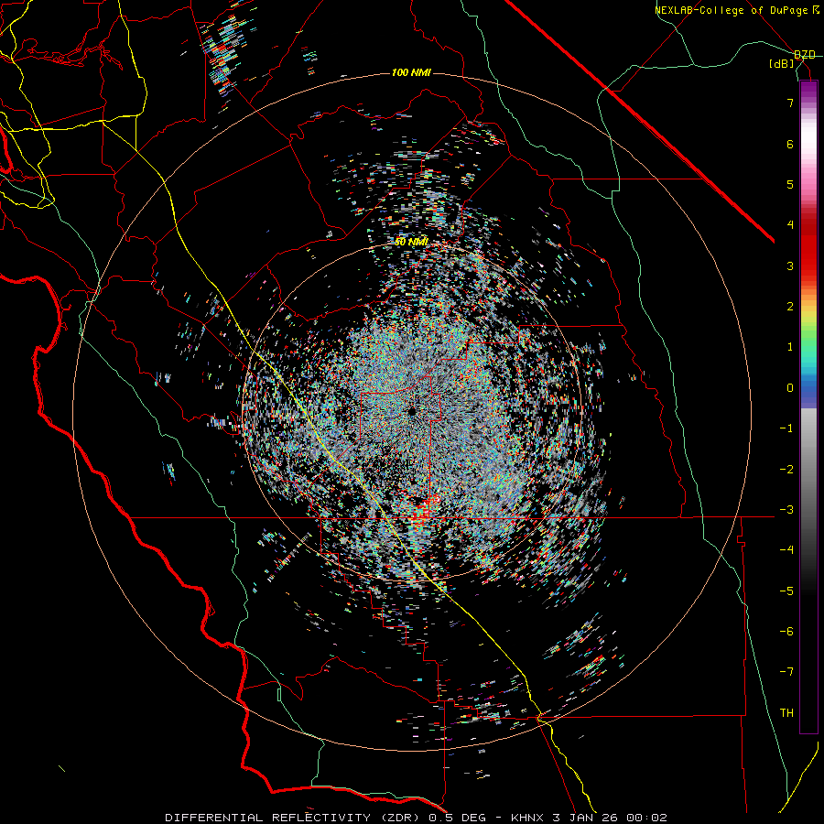Click the [dB] unit label
824x824 pixels.
[782, 64]
